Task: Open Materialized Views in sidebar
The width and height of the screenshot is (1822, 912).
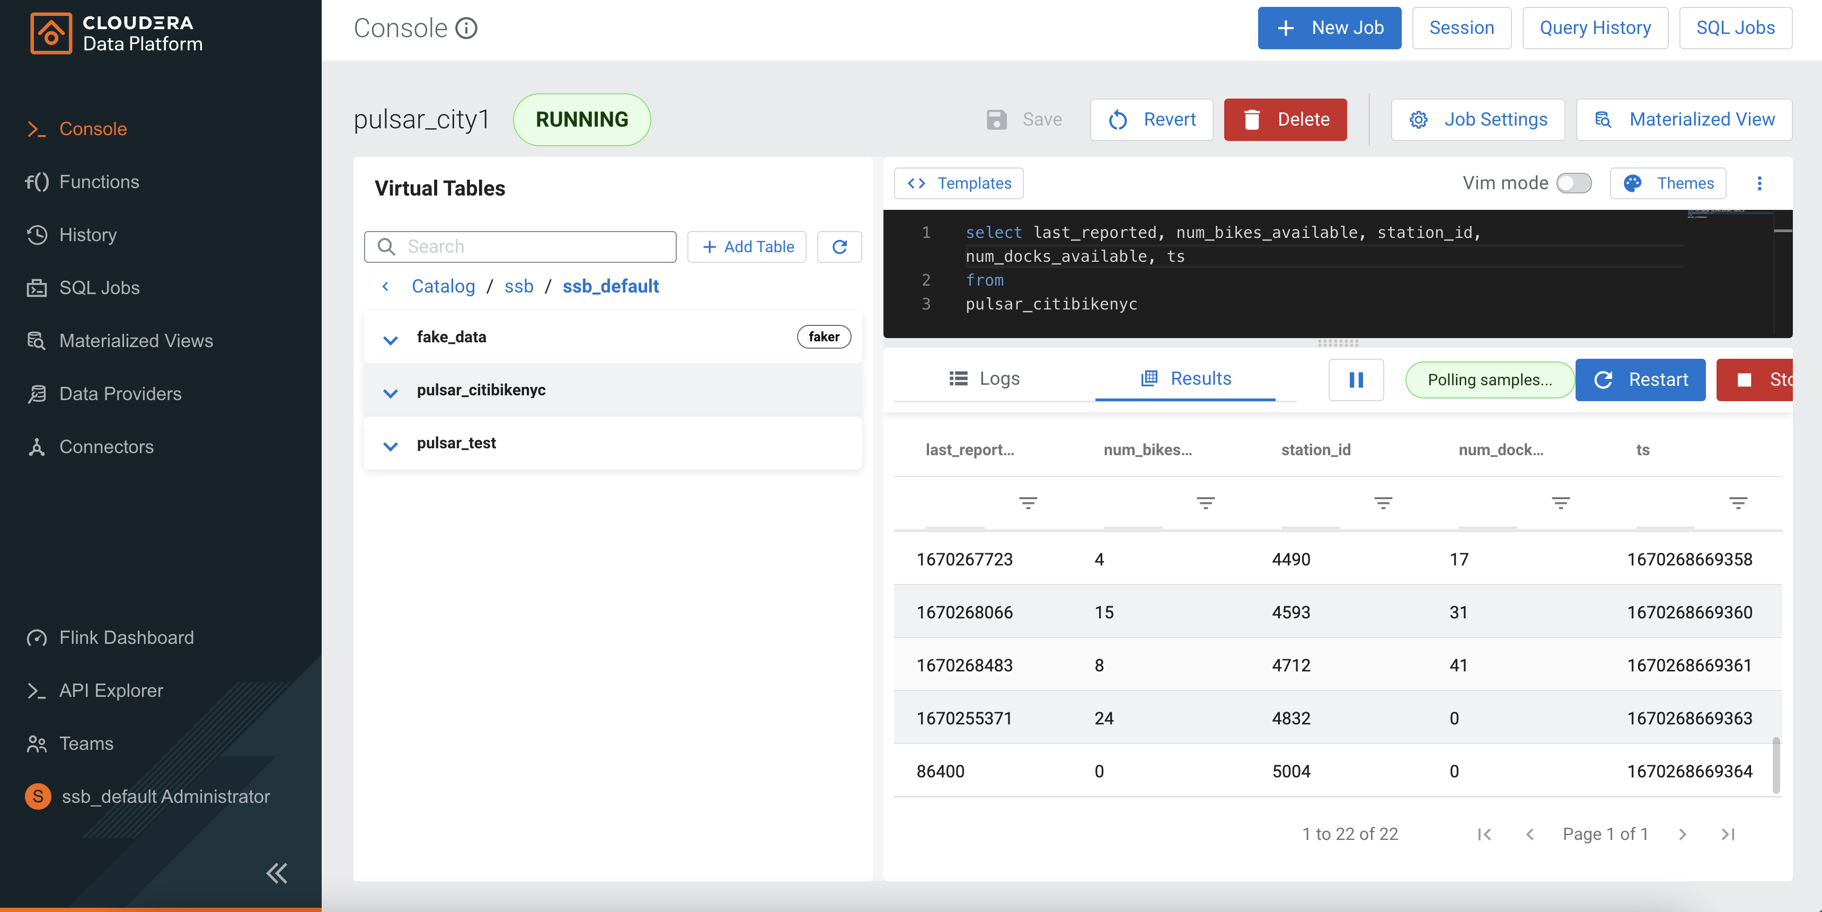Action: click(x=136, y=341)
